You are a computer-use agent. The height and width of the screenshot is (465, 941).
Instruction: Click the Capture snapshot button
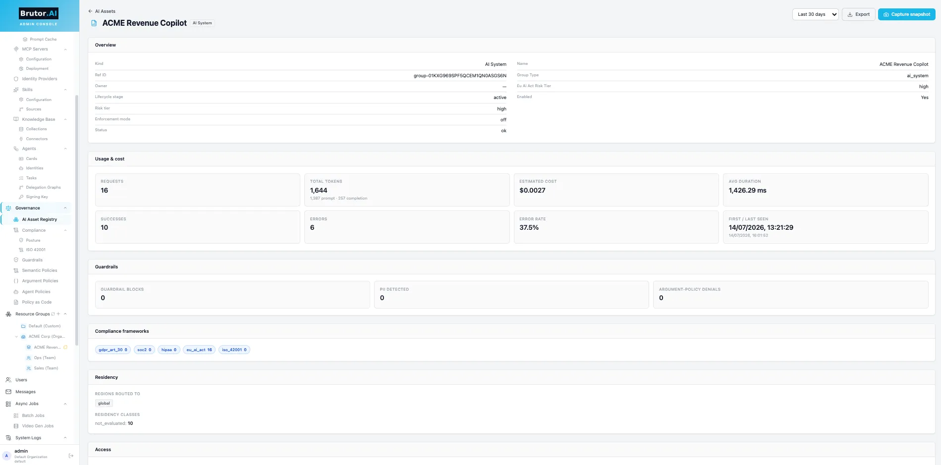(906, 14)
